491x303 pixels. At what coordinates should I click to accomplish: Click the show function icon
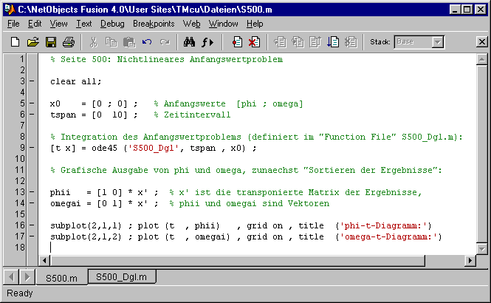click(x=207, y=42)
